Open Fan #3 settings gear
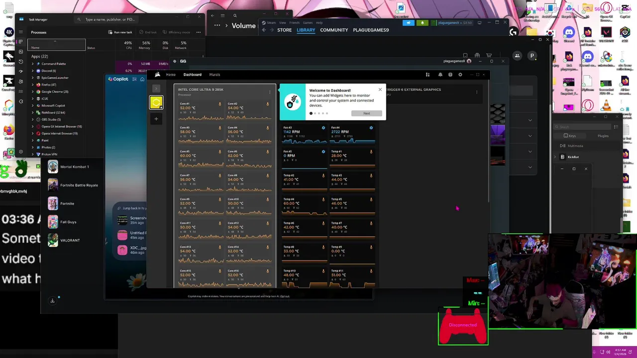 tap(323, 128)
